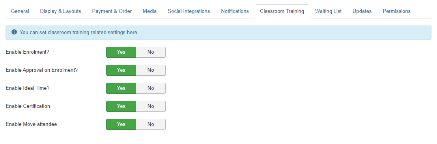The image size is (437, 144).
Task: Open the Notifications tab
Action: [x=235, y=11]
